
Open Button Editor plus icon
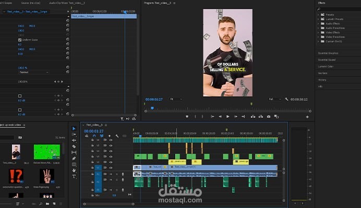(307, 117)
